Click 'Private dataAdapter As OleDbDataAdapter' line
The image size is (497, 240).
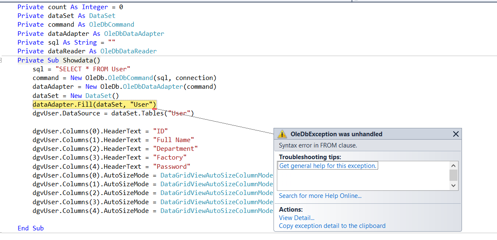click(x=90, y=34)
